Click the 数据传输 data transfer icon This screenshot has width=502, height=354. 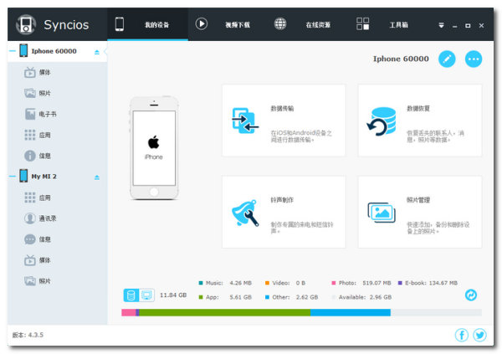point(245,121)
